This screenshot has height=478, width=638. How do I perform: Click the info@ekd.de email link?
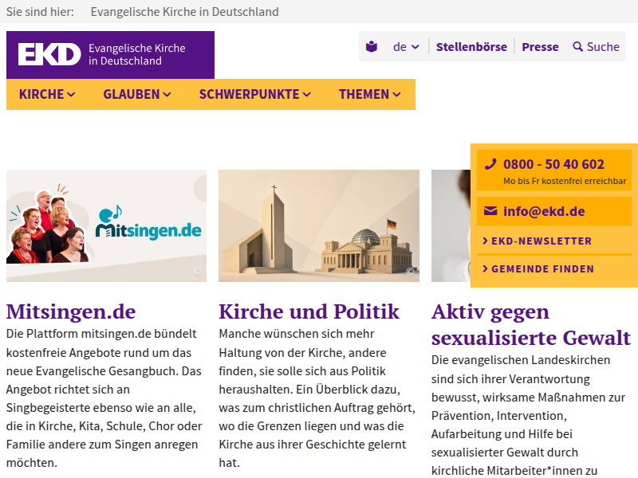pos(544,211)
